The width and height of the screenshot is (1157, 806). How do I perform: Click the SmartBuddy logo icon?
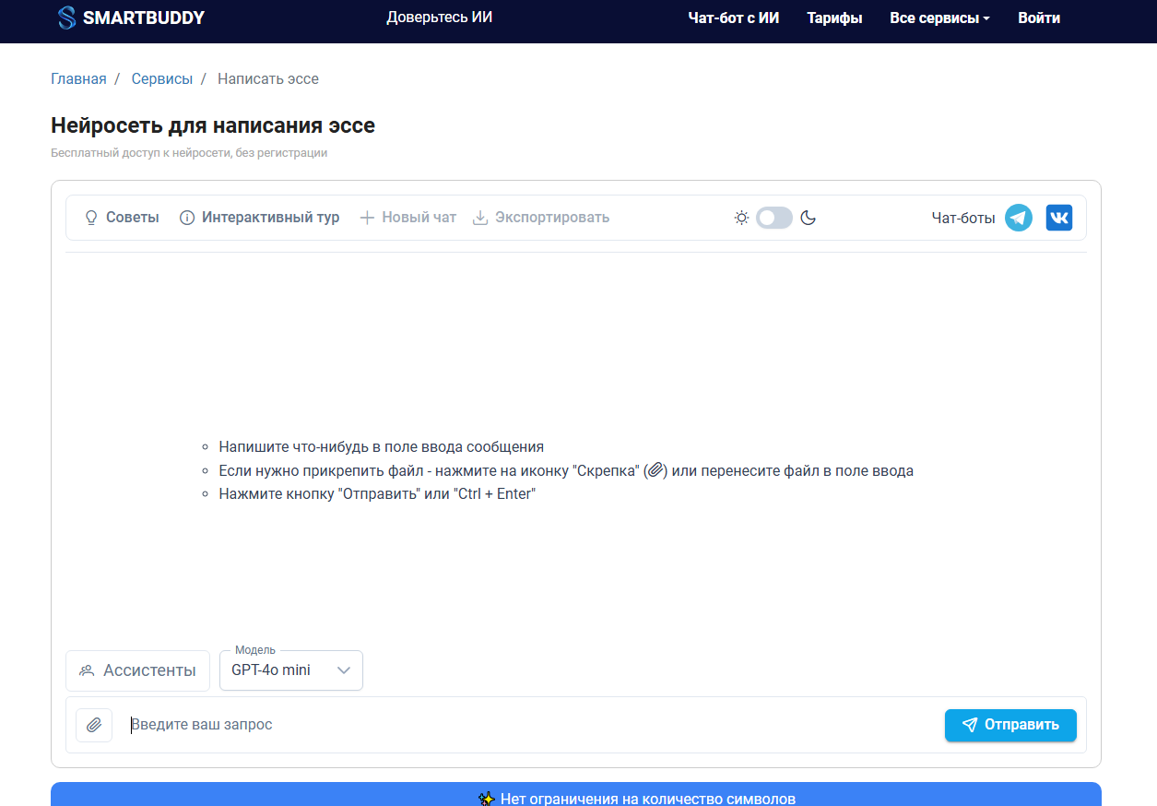pyautogui.click(x=66, y=18)
